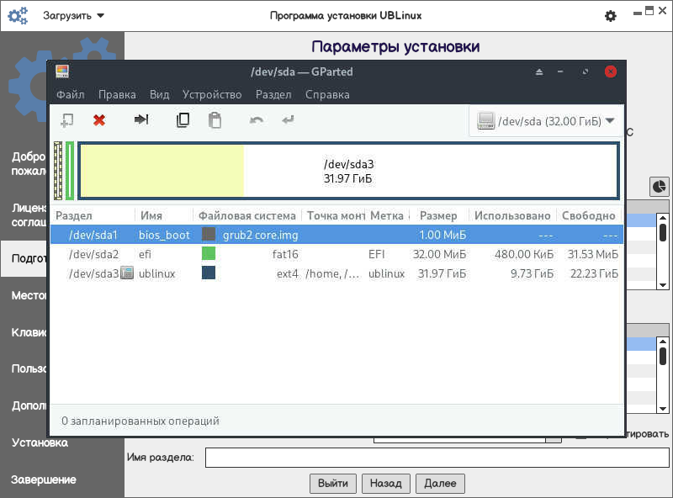Click the Apply all operations icon
673x498 pixels.
pos(288,119)
